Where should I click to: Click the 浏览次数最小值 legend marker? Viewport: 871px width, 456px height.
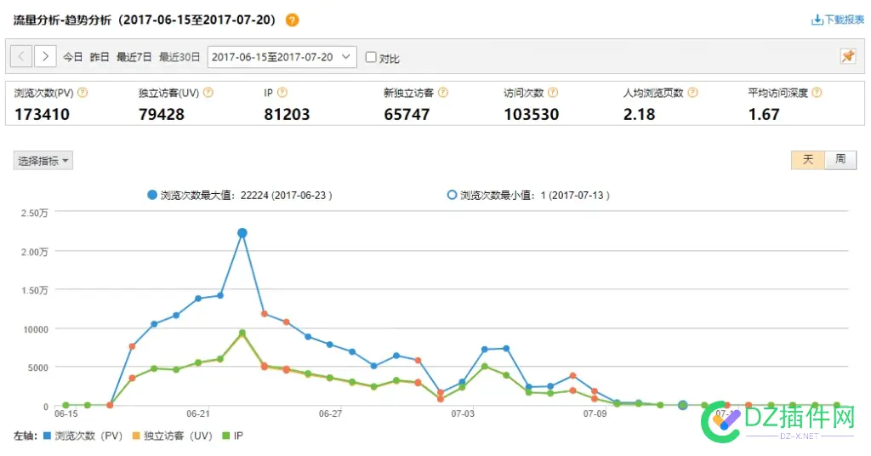(x=452, y=195)
